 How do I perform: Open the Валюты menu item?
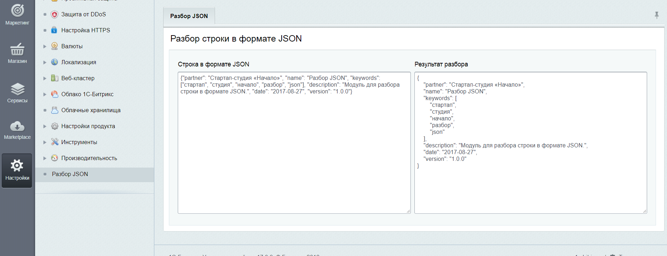[72, 46]
